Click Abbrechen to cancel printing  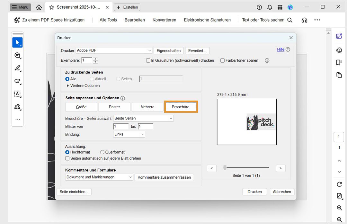[282, 192]
